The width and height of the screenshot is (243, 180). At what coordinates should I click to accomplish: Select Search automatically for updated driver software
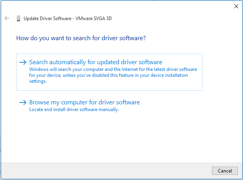point(96,62)
